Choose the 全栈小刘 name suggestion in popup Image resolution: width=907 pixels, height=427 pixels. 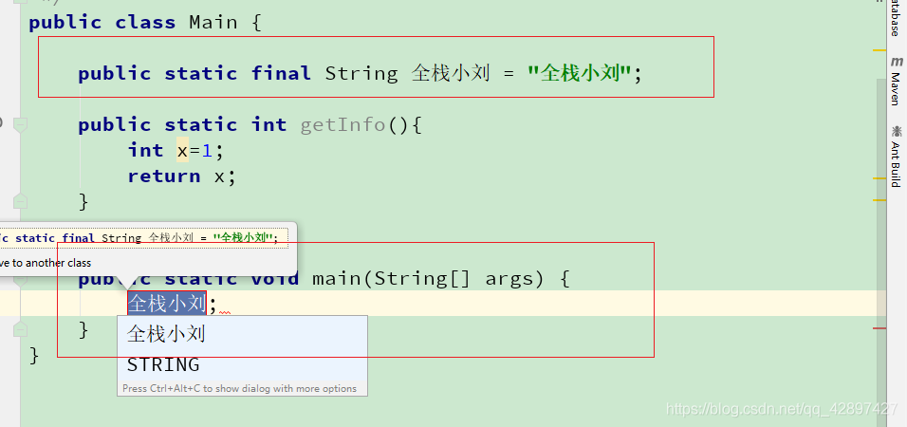coord(242,334)
